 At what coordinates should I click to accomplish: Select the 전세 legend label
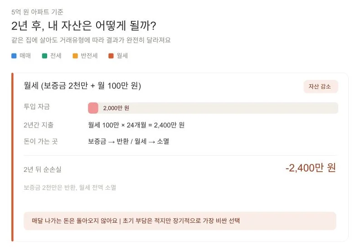[x=56, y=56]
